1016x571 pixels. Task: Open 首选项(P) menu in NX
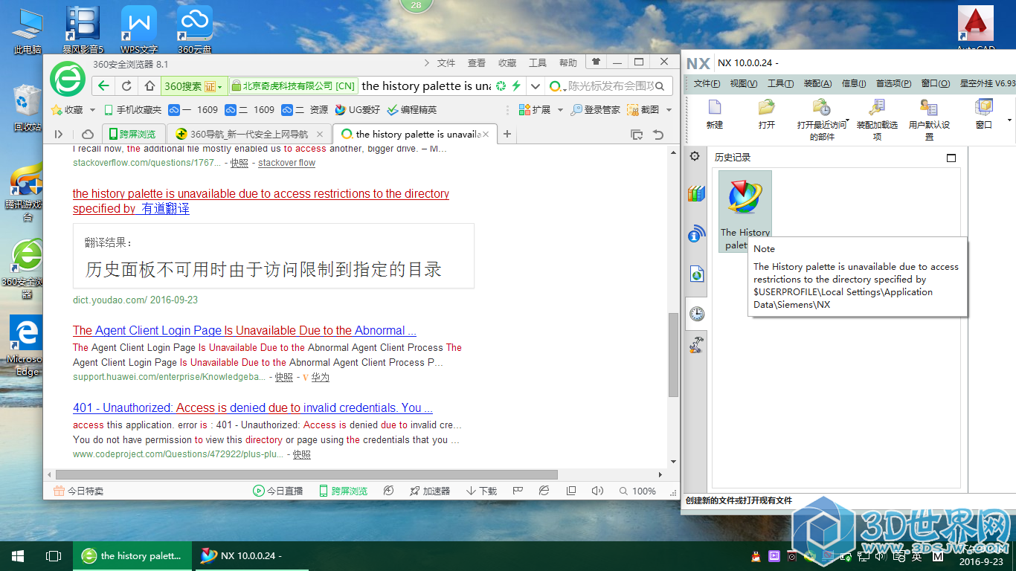[x=893, y=83]
